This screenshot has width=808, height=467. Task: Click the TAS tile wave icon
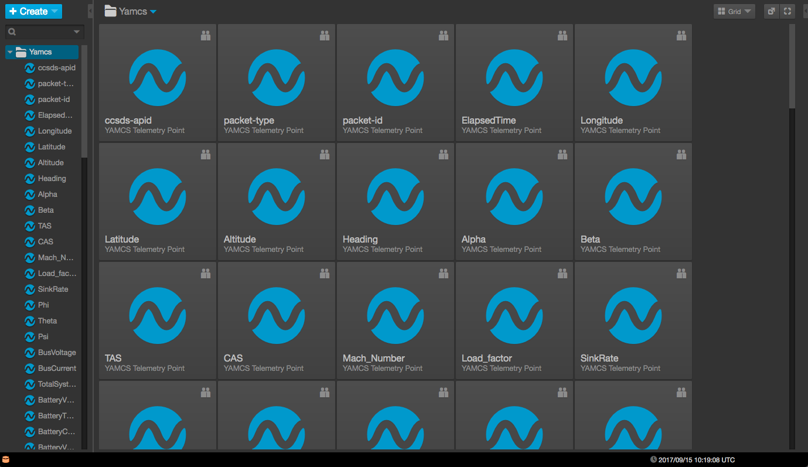pos(158,316)
